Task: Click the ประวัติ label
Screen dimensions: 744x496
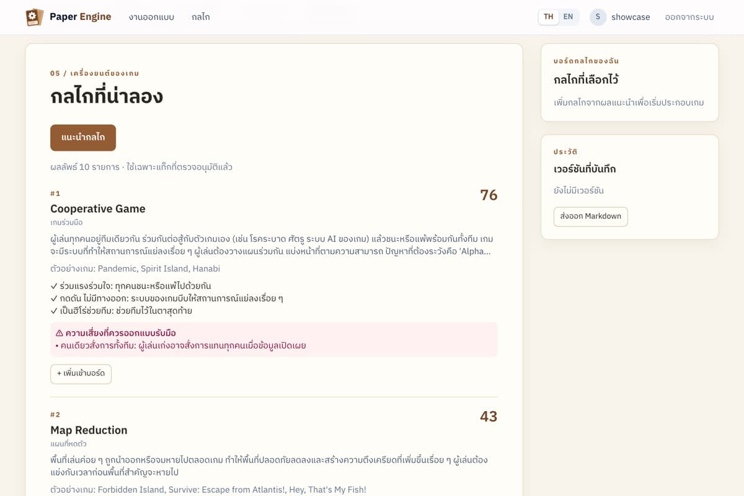Action: pyautogui.click(x=565, y=151)
